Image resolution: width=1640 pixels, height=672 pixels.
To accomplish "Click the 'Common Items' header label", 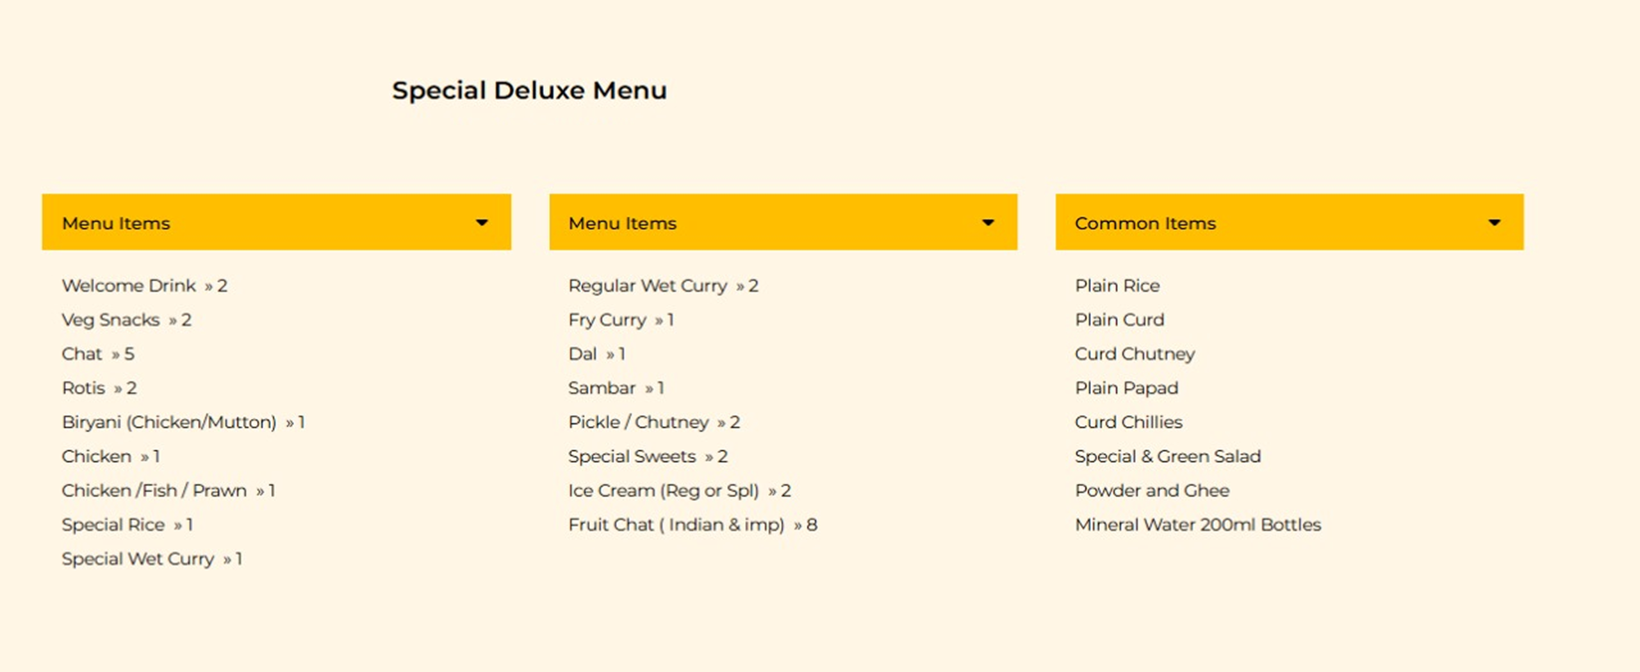I will pyautogui.click(x=1145, y=223).
